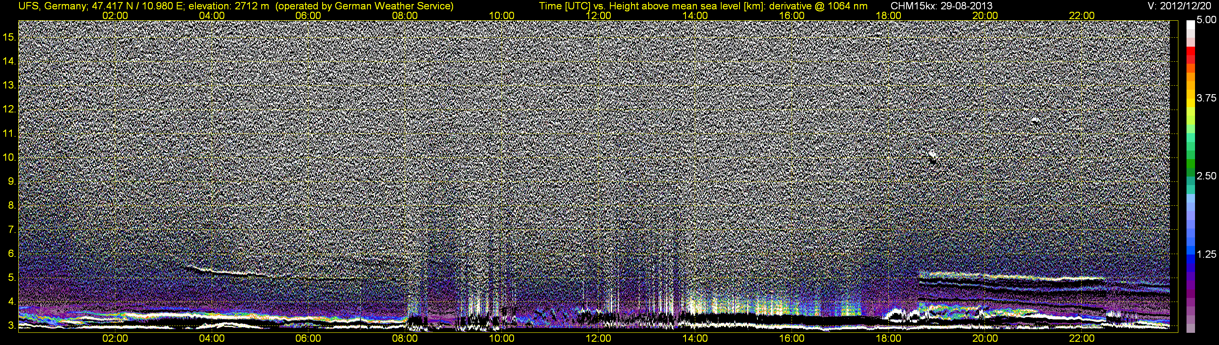Click the colorbar value '2.50'
Screen dimensions: 1219x345
(x=1206, y=176)
